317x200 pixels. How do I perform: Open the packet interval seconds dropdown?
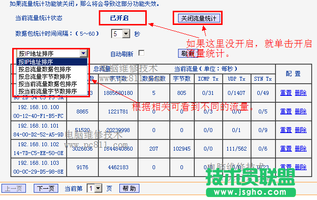125,34
